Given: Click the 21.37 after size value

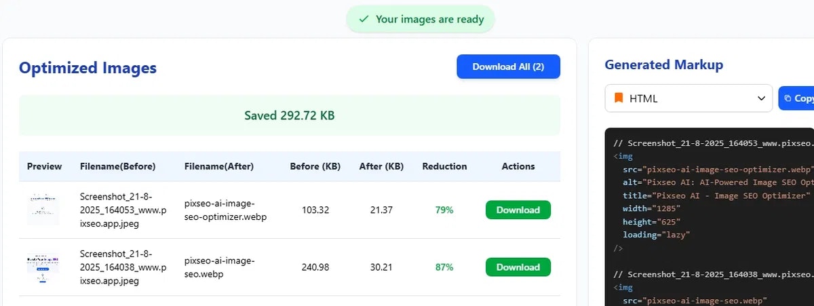Looking at the screenshot, I should pos(381,210).
